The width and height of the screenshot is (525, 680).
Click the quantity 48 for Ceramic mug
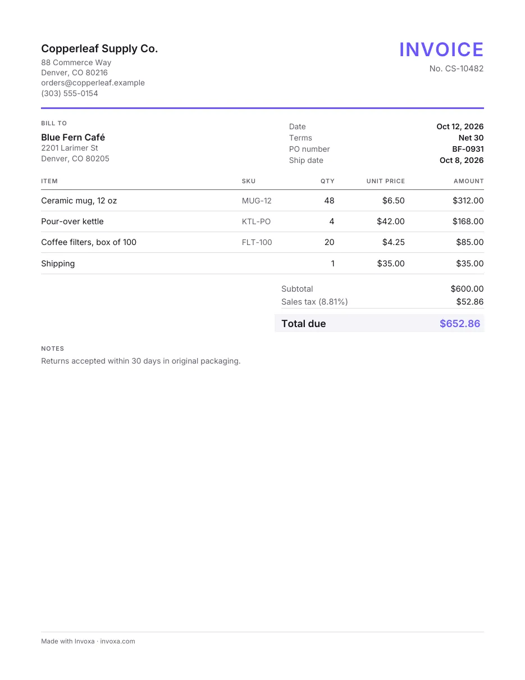330,201
